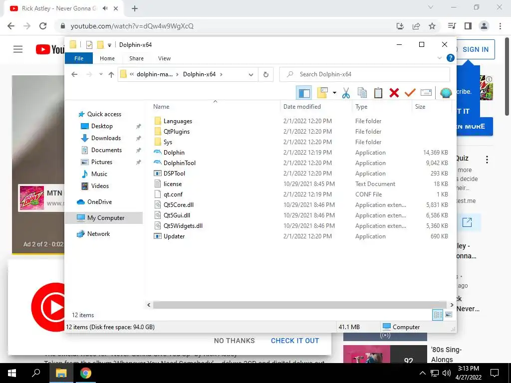Viewport: 511px width, 383px height.
Task: Open the Explorer Help question mark icon
Action: [451, 58]
